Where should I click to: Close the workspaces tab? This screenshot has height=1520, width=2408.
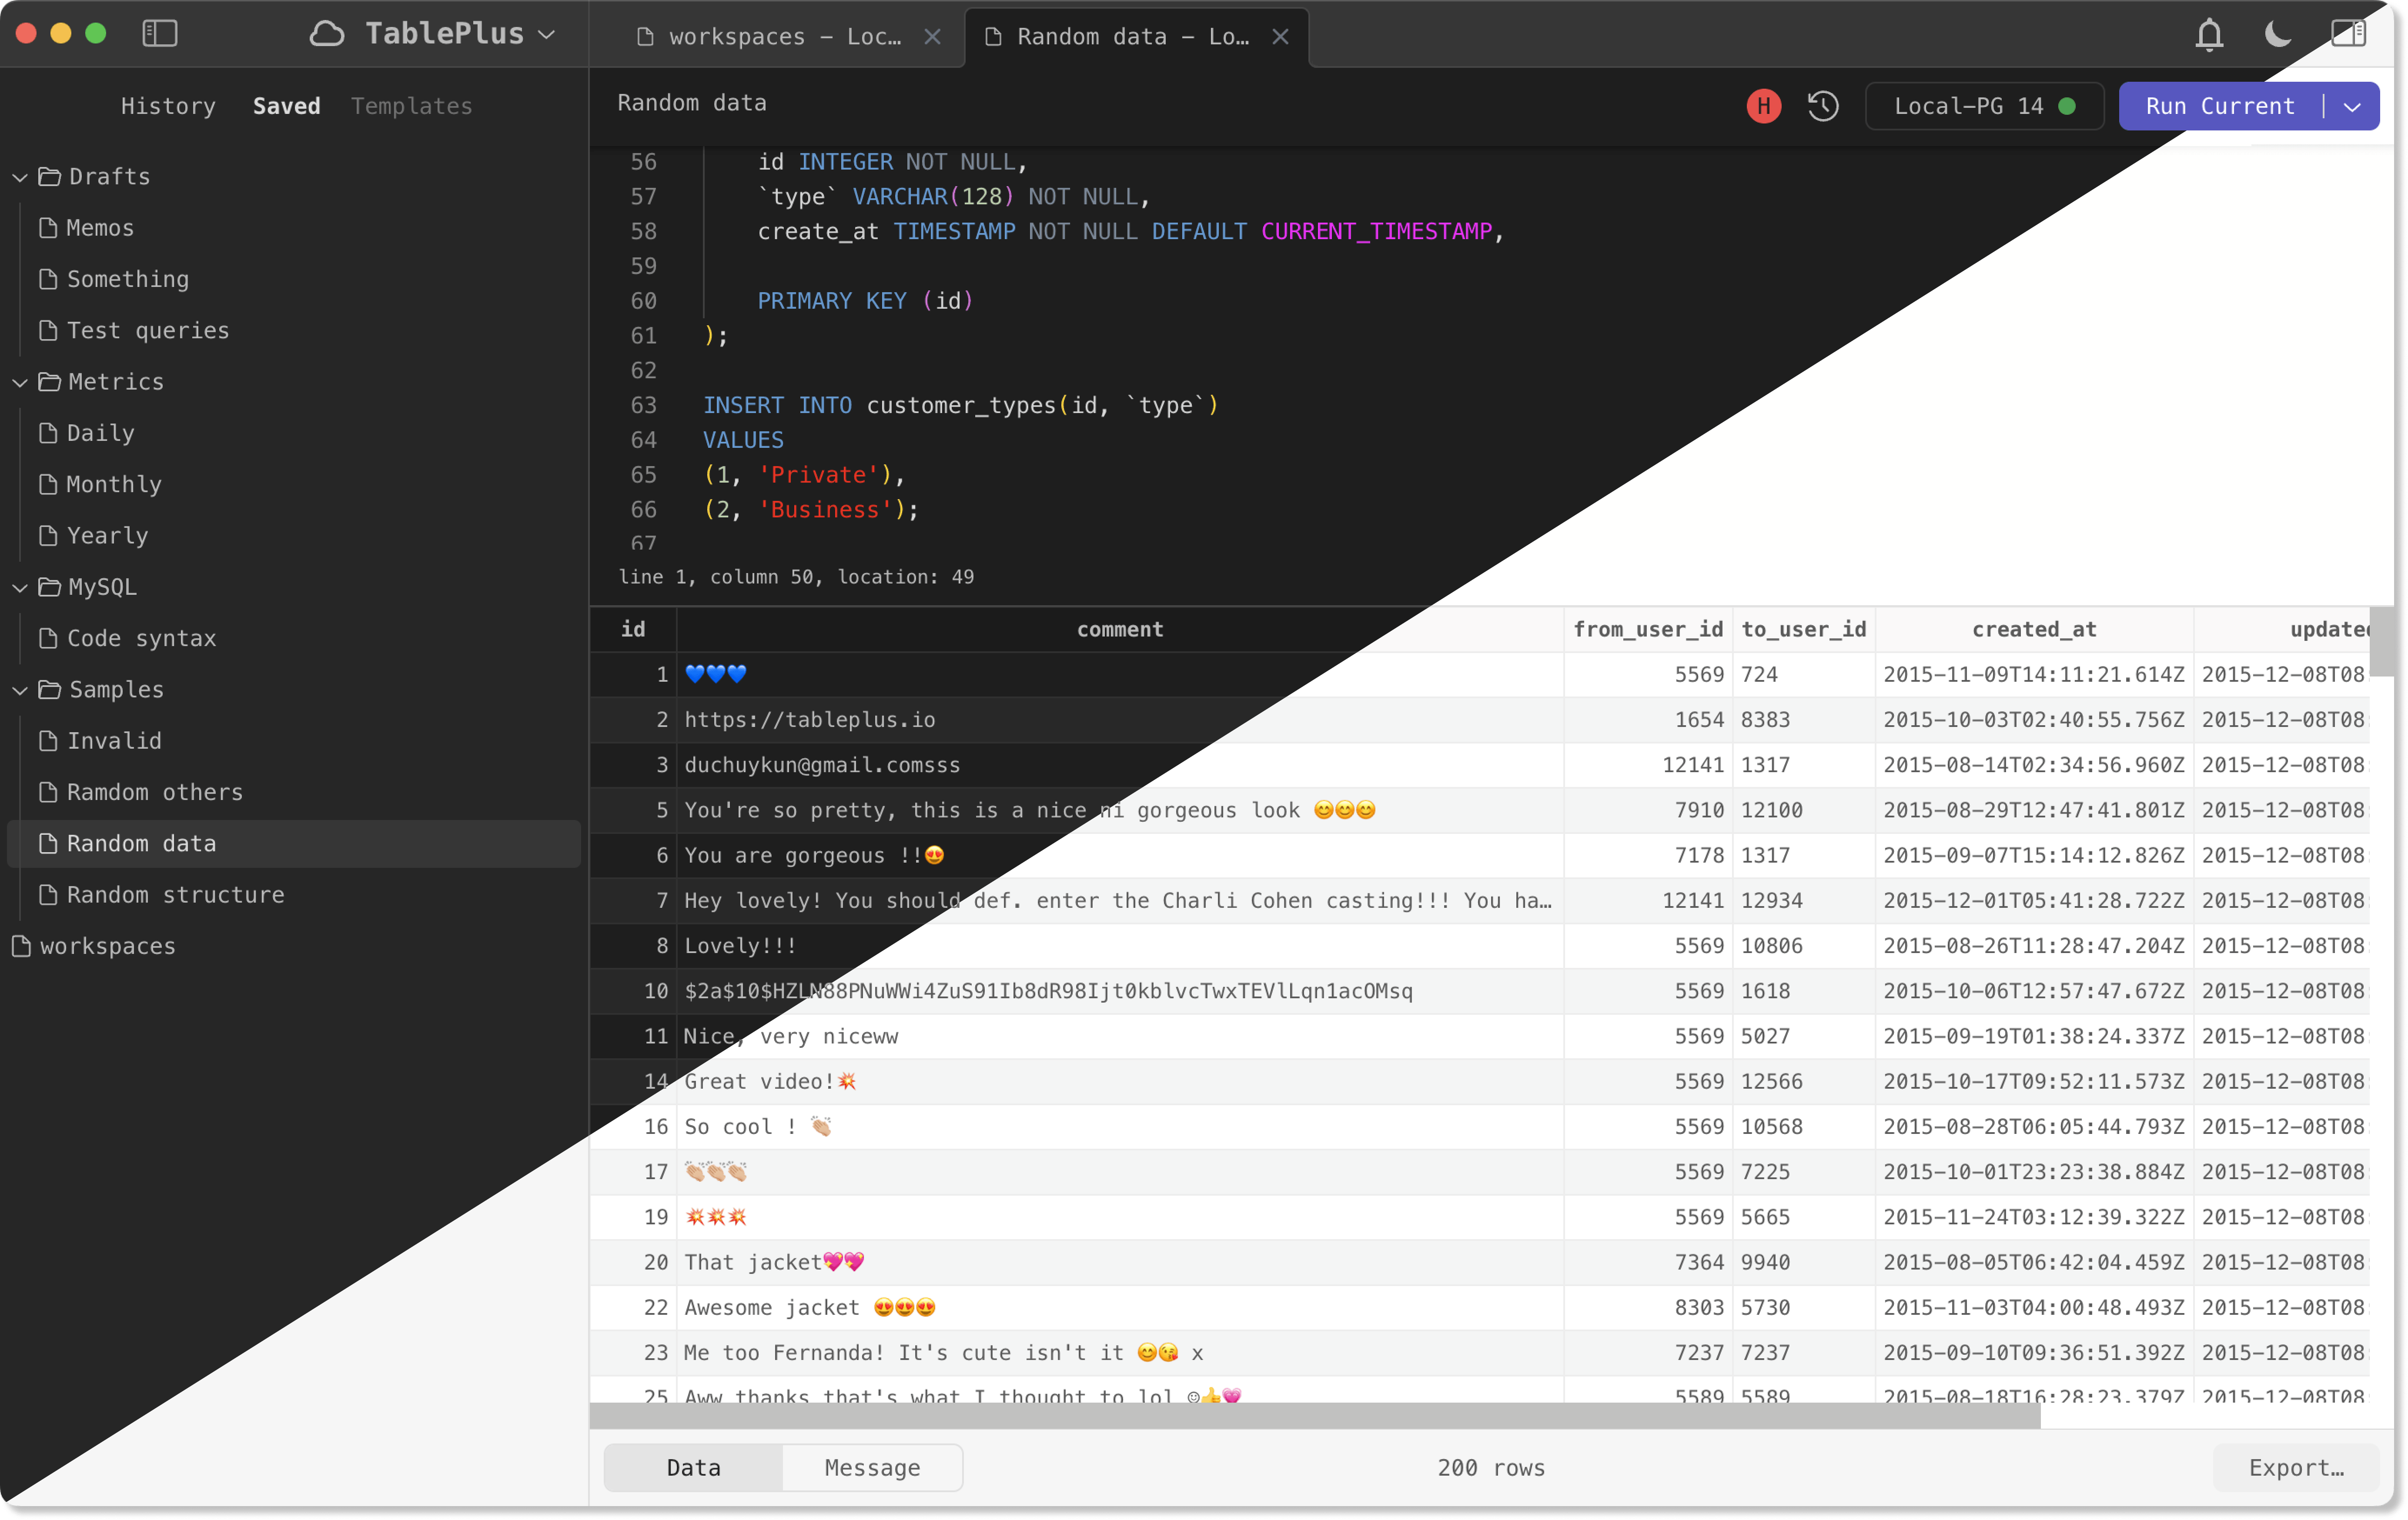pyautogui.click(x=932, y=37)
